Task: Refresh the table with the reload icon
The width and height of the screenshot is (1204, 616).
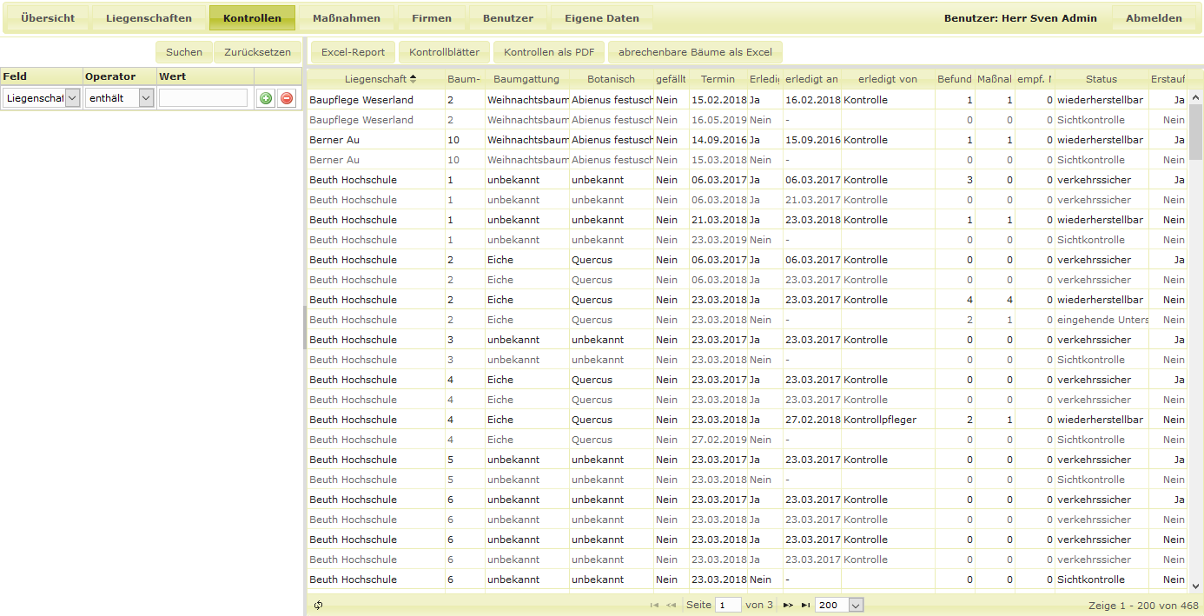Action: click(x=319, y=605)
